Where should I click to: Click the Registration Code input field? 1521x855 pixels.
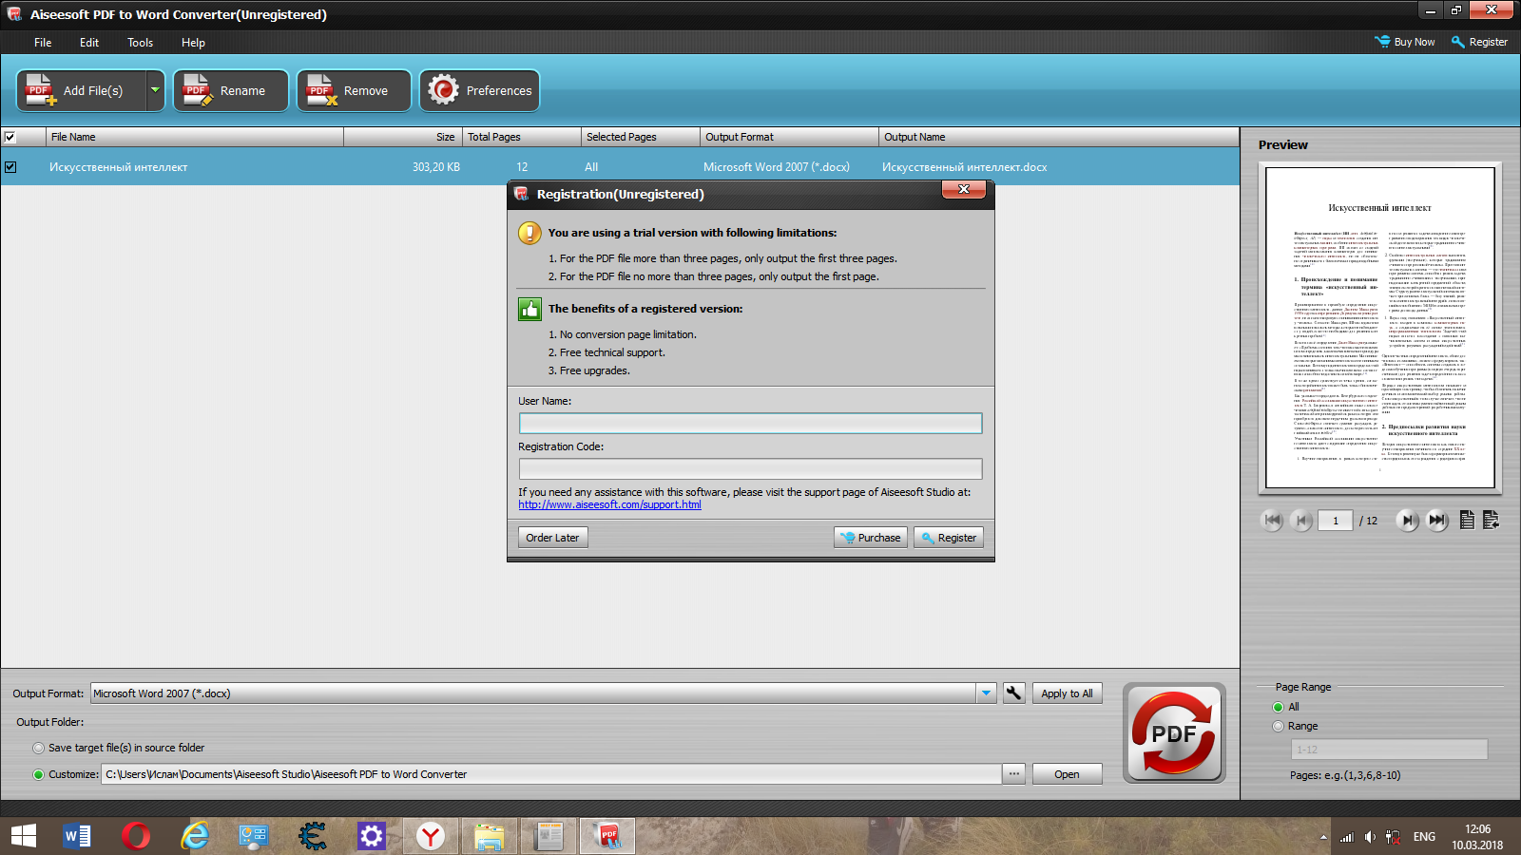click(x=750, y=469)
